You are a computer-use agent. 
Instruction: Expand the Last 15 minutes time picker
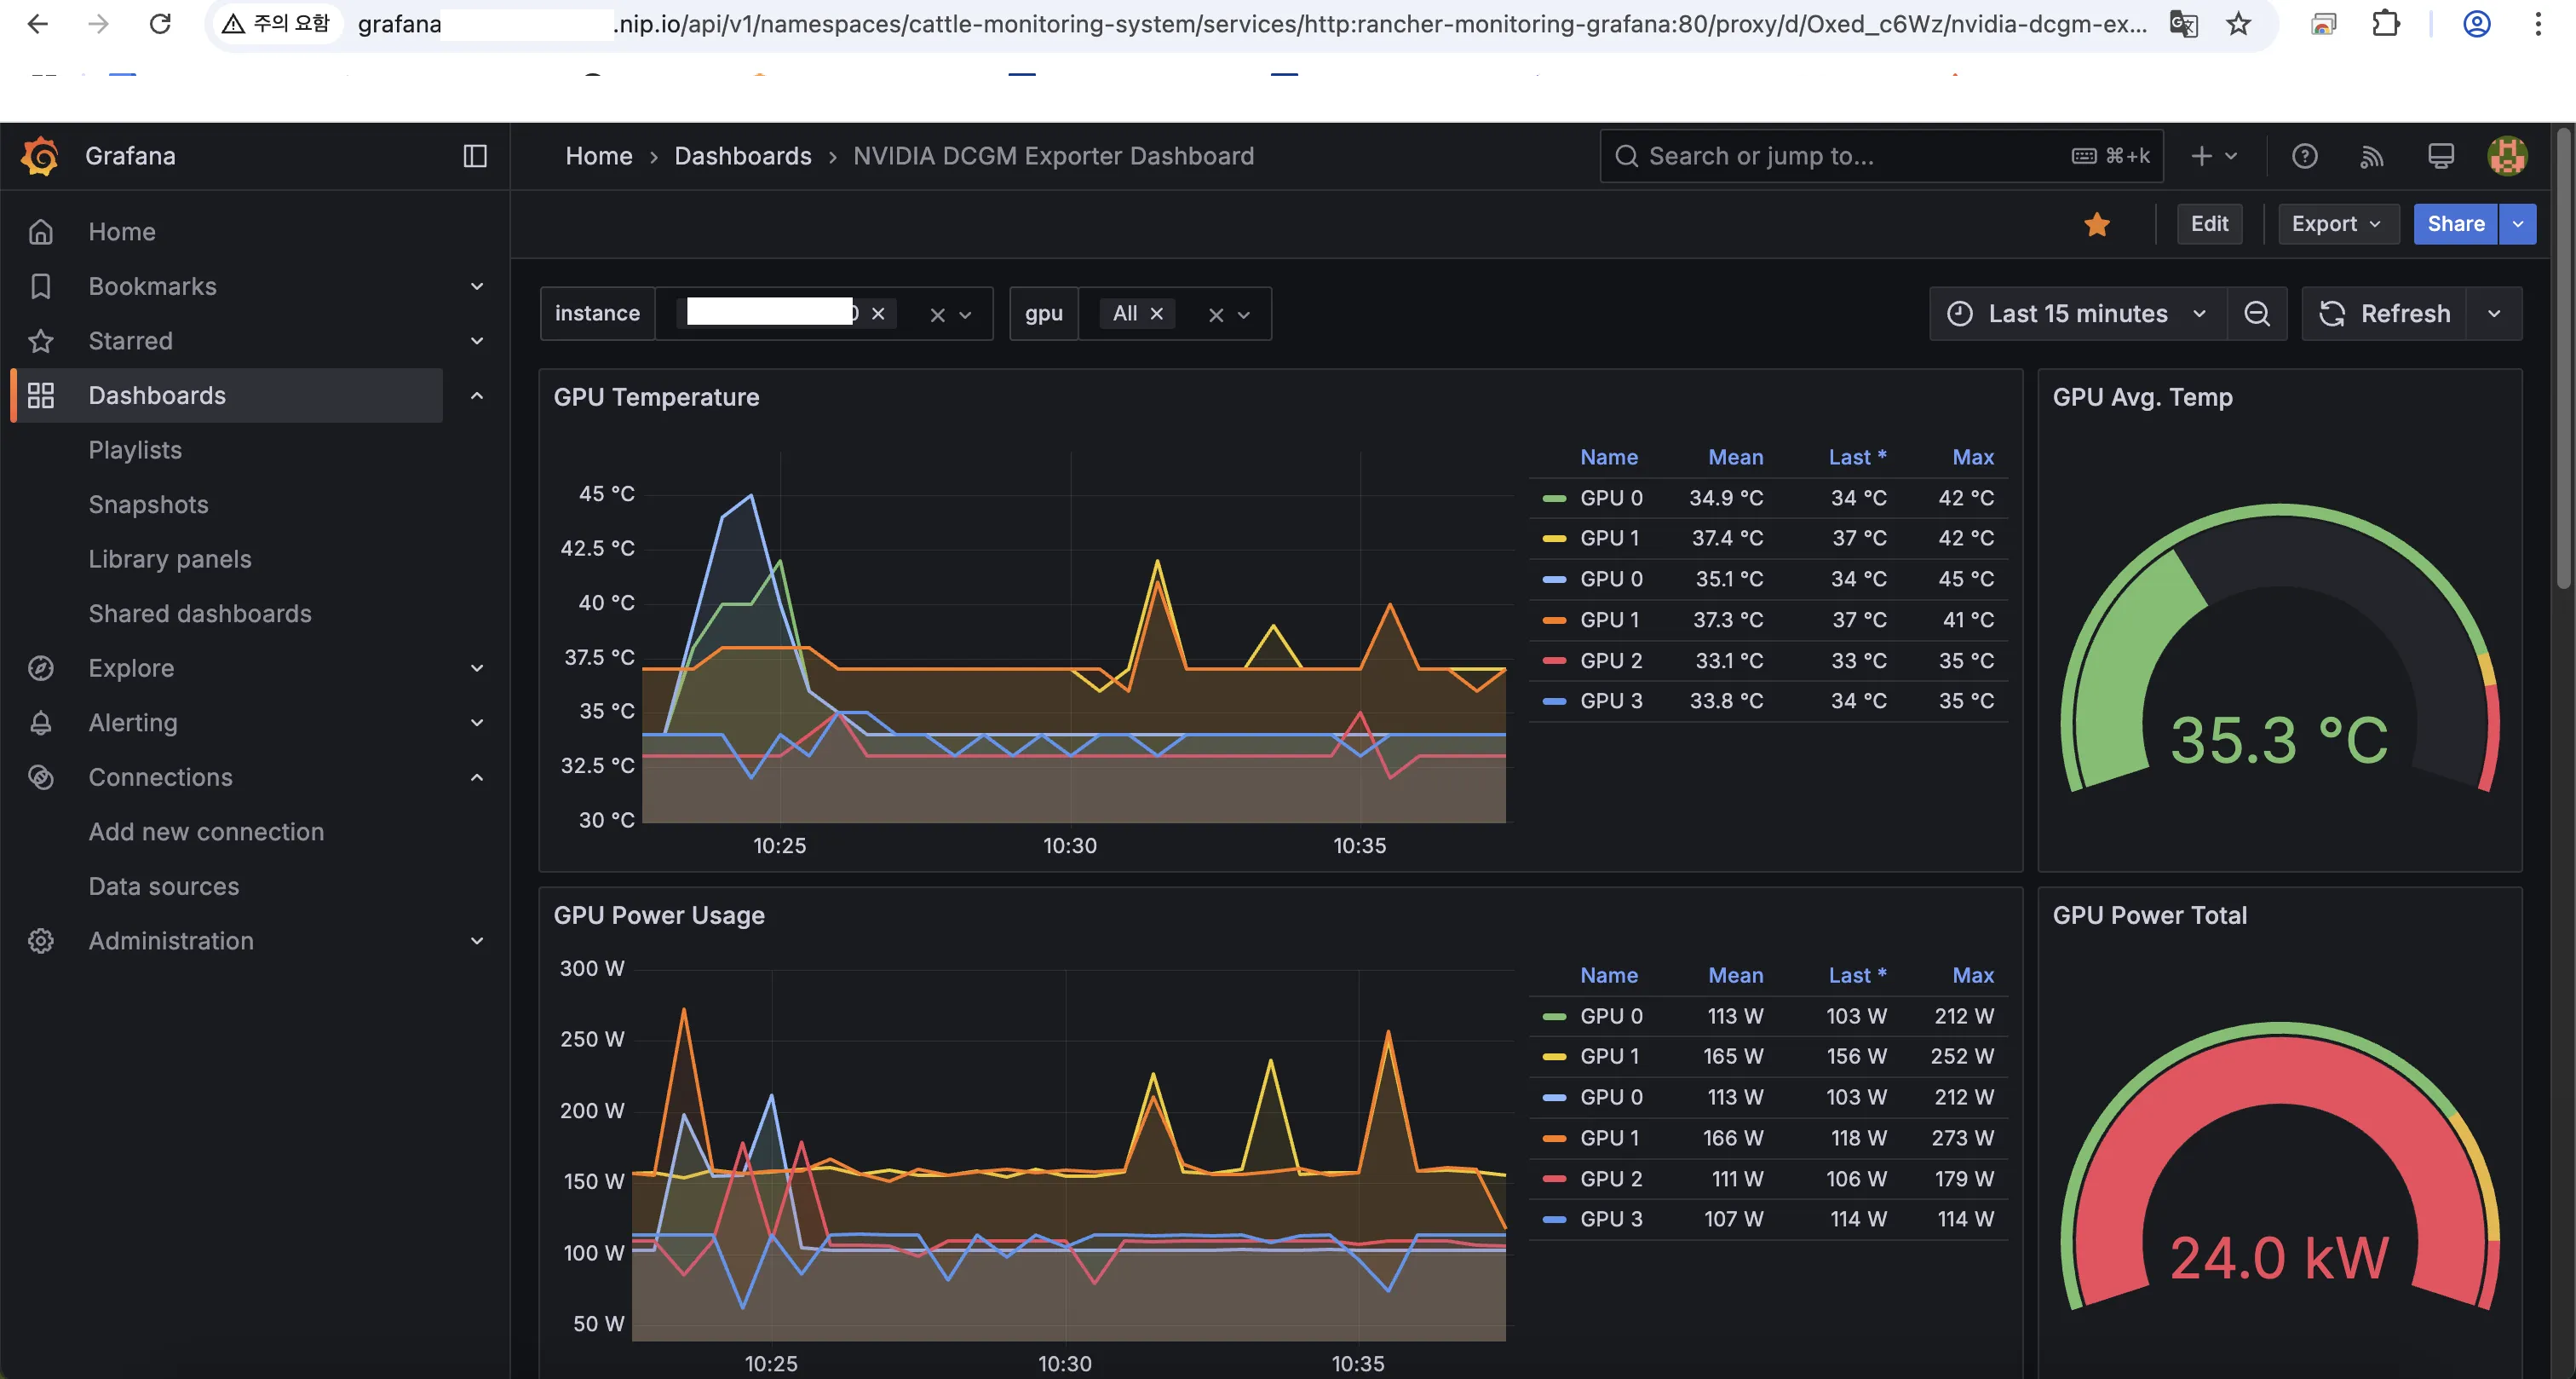tap(2076, 314)
